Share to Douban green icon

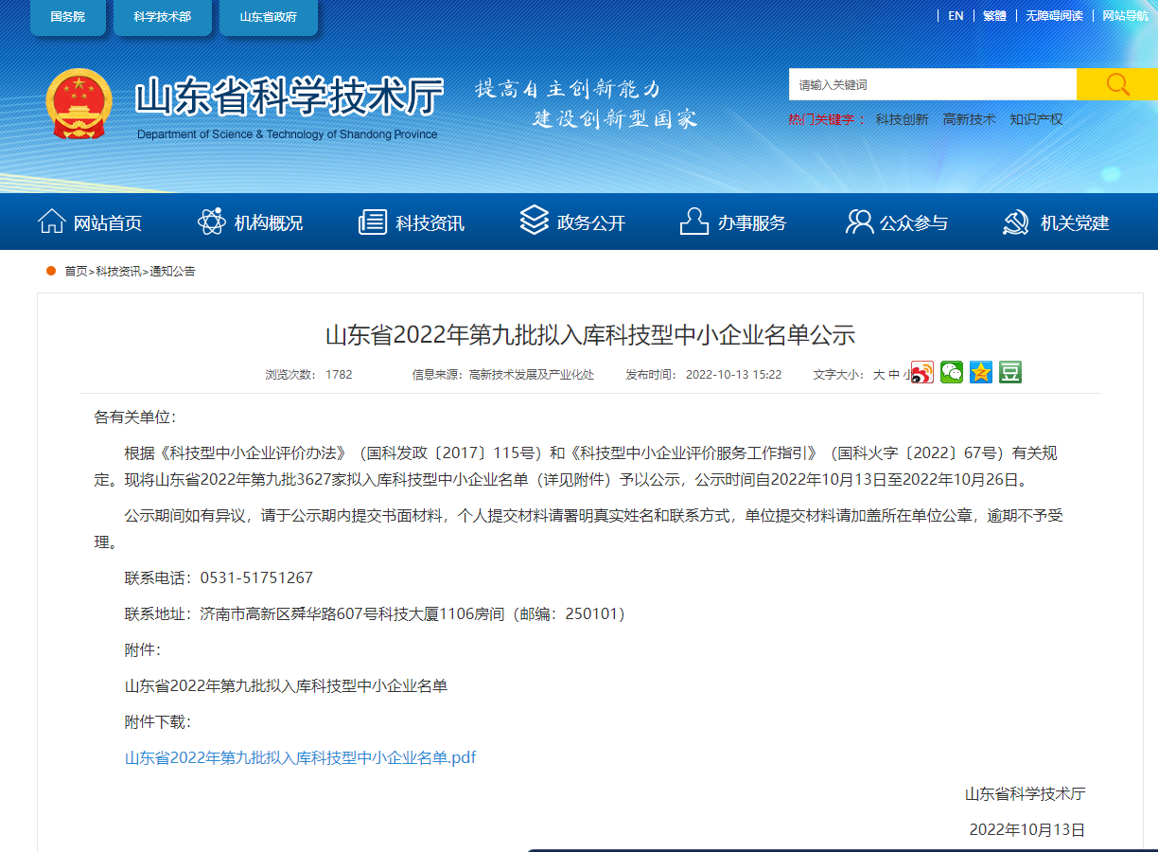pos(1009,373)
